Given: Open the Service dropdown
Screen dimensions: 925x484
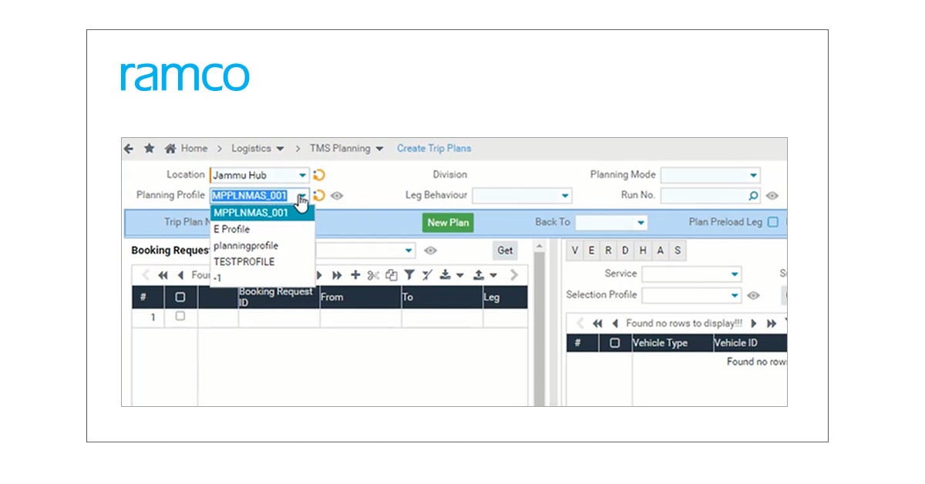Looking at the screenshot, I should coord(734,274).
